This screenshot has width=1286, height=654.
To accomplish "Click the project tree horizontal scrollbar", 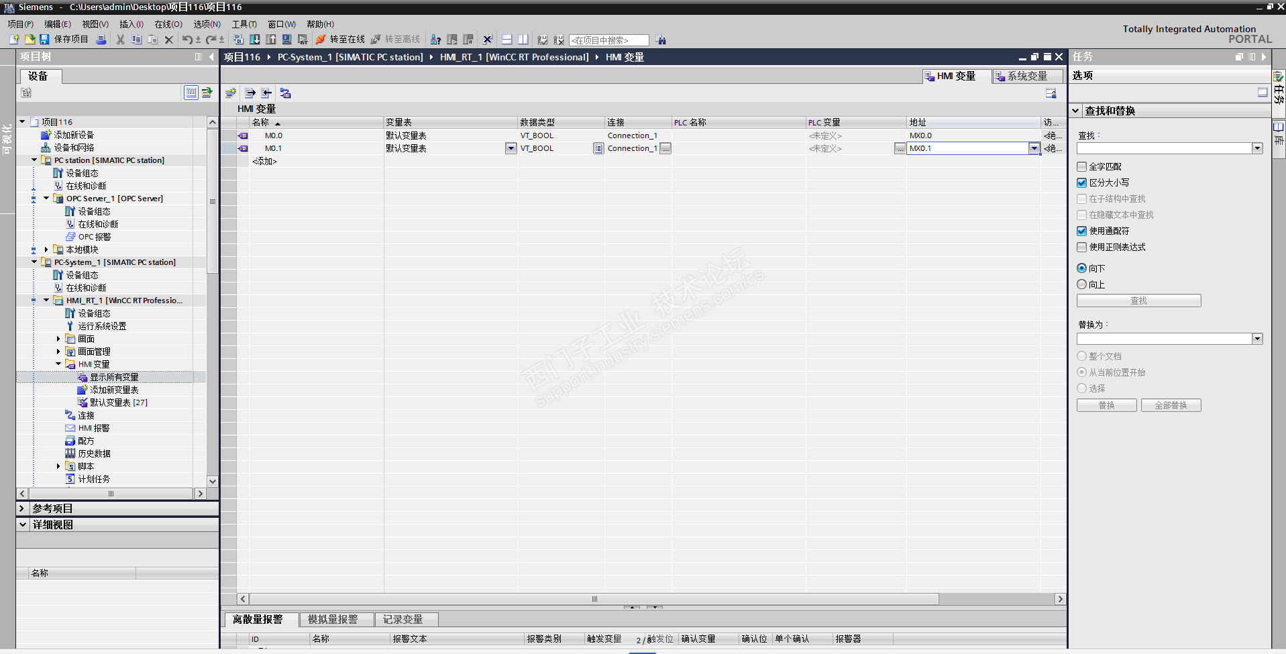I will [x=111, y=494].
